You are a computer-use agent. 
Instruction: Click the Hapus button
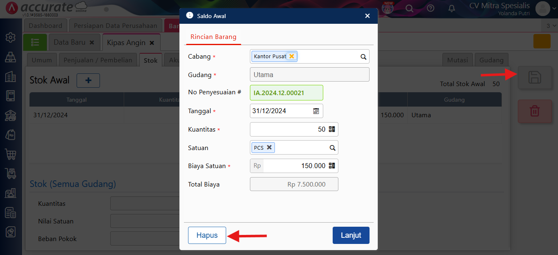tap(206, 235)
